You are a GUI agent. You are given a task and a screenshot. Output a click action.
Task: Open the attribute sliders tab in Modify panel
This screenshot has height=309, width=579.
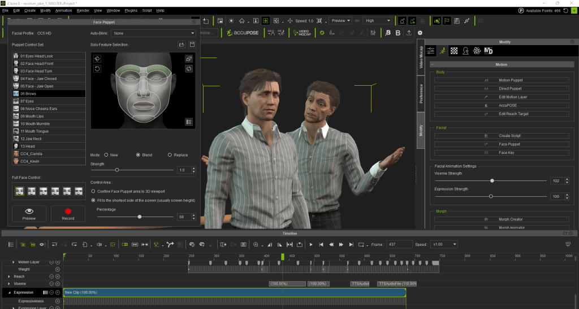(430, 51)
